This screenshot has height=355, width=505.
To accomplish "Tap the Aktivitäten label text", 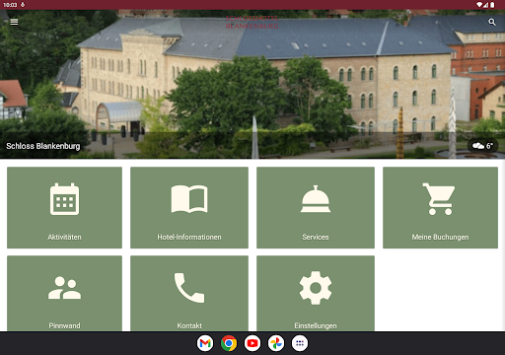I will click(64, 237).
